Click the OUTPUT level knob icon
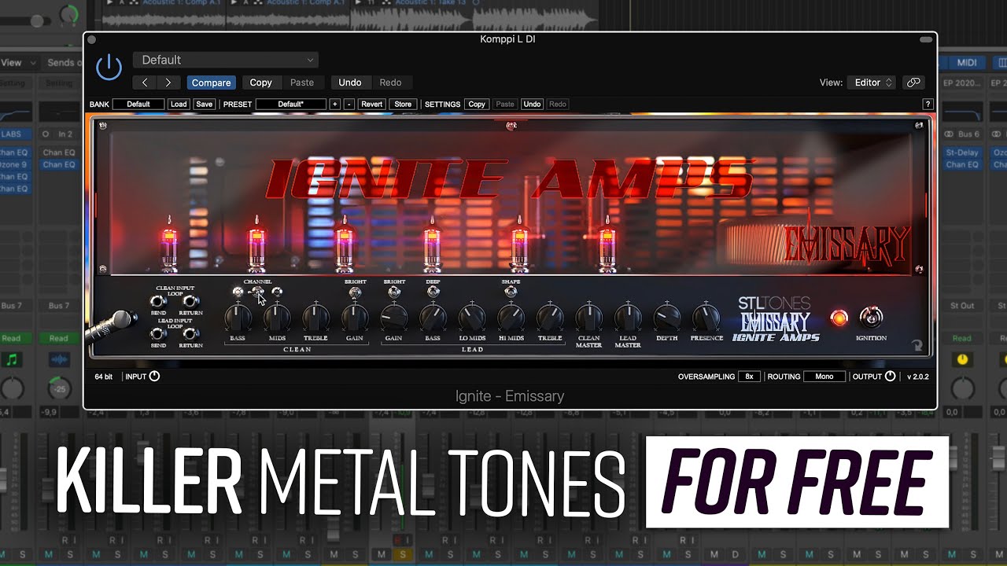The image size is (1007, 566). click(890, 377)
